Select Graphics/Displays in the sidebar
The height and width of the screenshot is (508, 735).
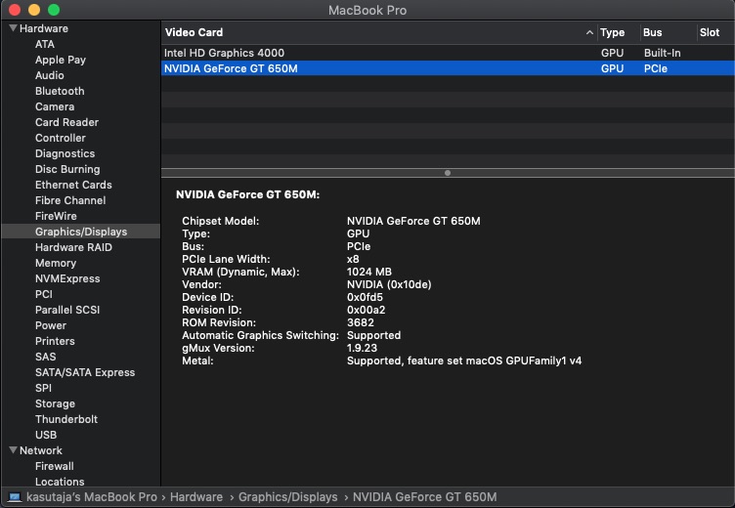tap(81, 232)
